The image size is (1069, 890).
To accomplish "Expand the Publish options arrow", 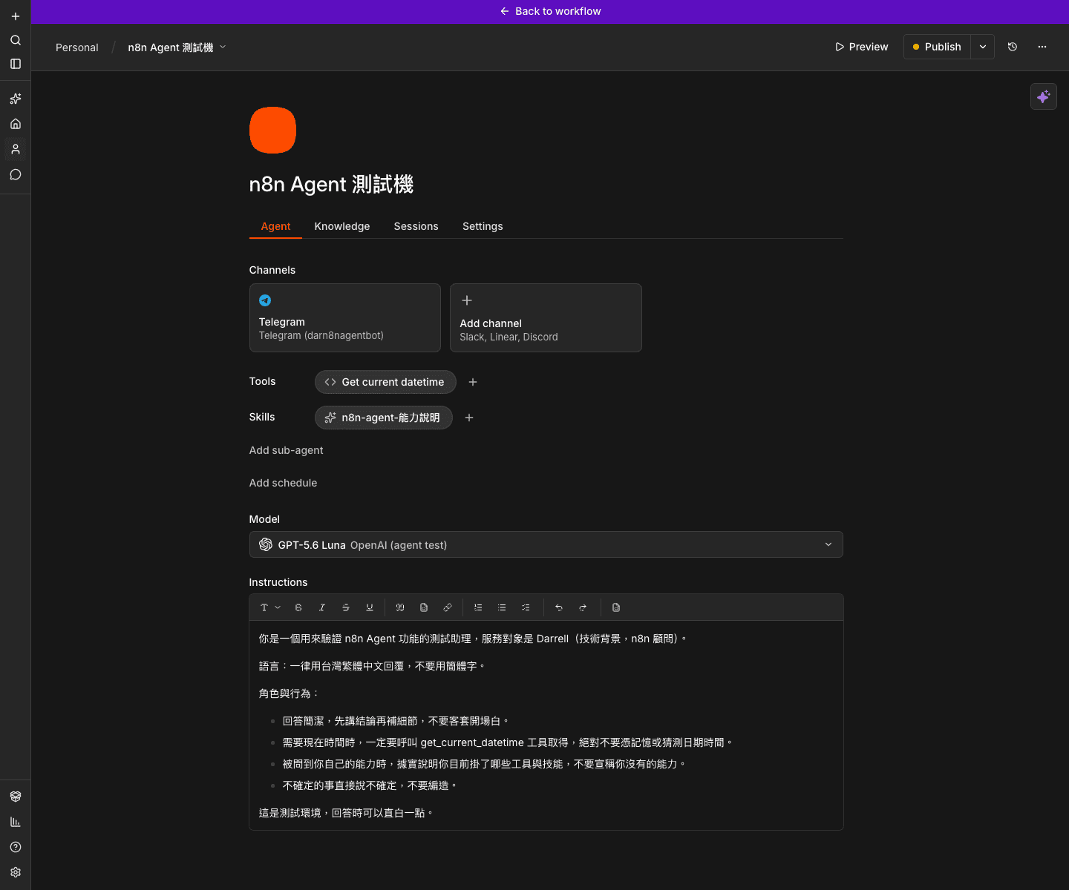I will 983,47.
